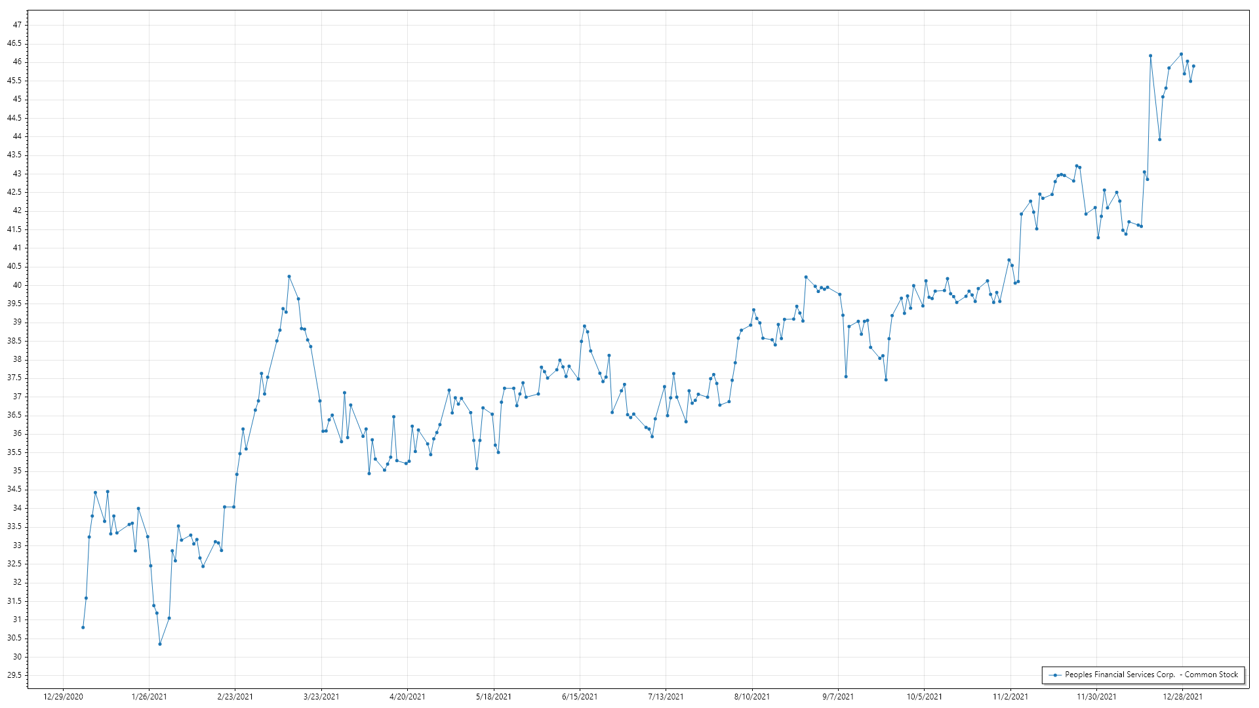Click the highest data point near 46.2
This screenshot has width=1259, height=708.
[1181, 54]
